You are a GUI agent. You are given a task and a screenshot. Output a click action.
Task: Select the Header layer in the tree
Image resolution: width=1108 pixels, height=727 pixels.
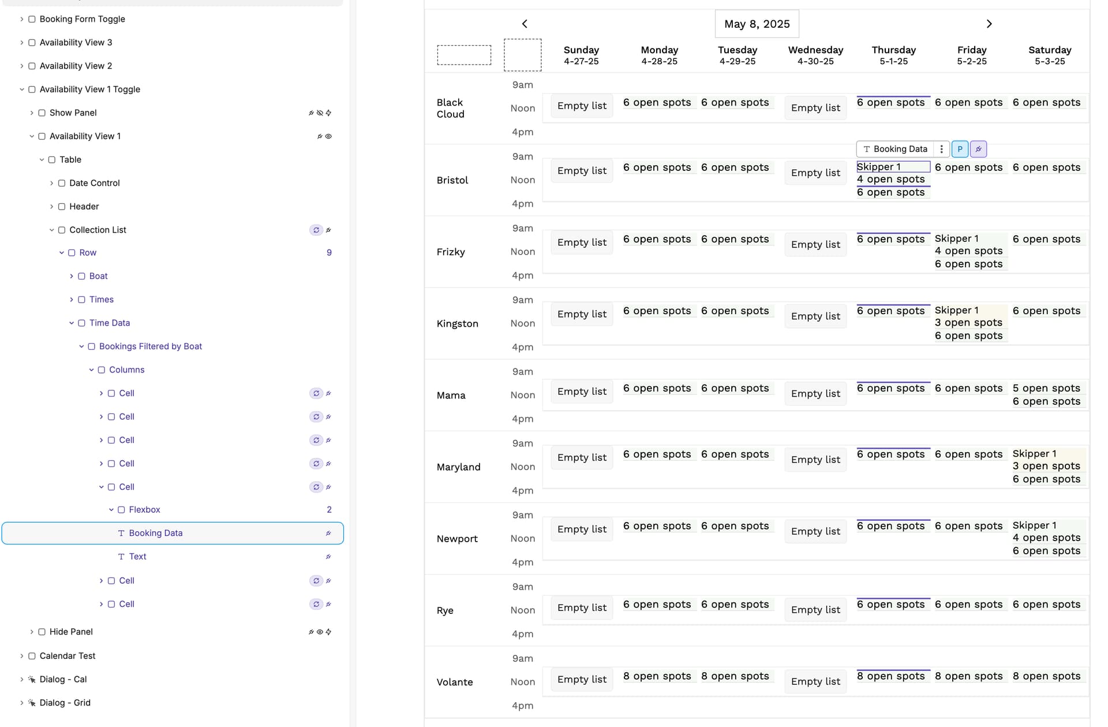(84, 207)
